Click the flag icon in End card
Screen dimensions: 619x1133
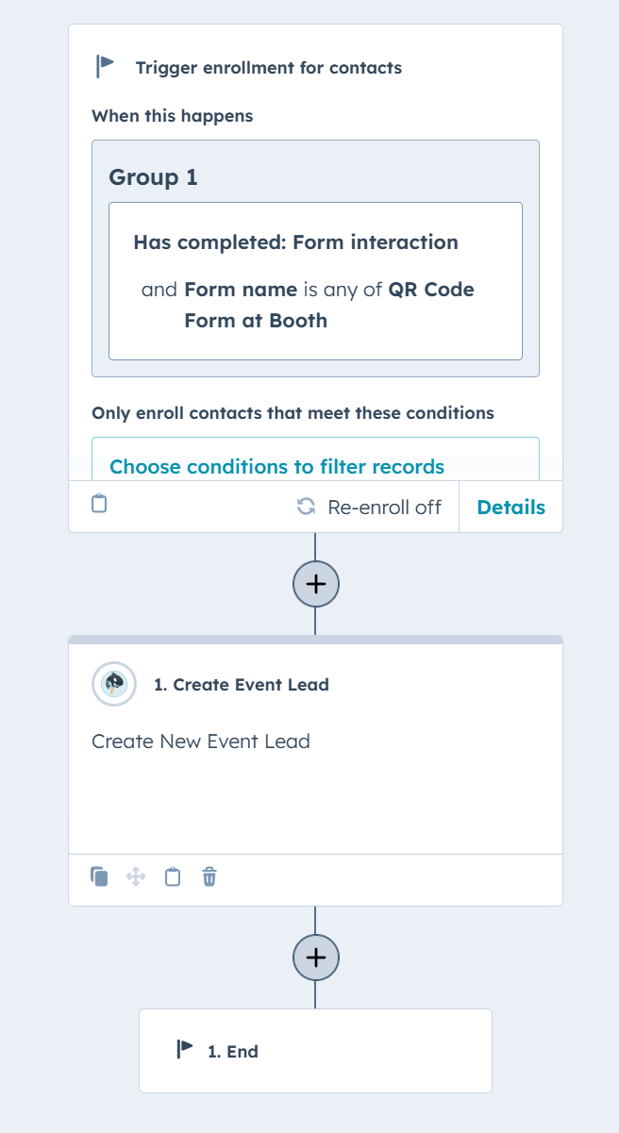point(185,1050)
